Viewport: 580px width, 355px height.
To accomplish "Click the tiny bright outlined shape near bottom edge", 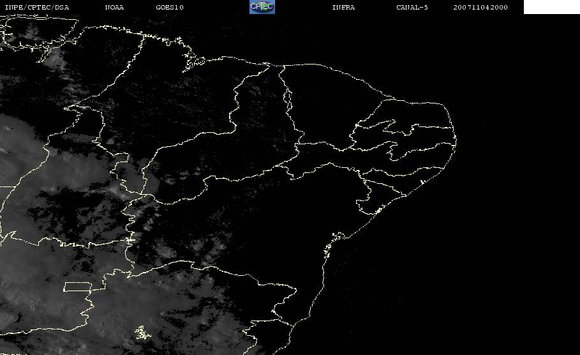I will 141,333.
